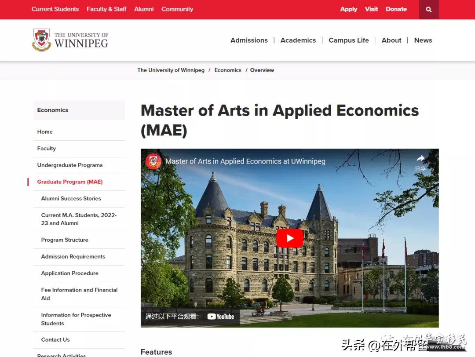
Task: Click the Master of Arts in Applied Economics heading
Action: click(x=280, y=120)
